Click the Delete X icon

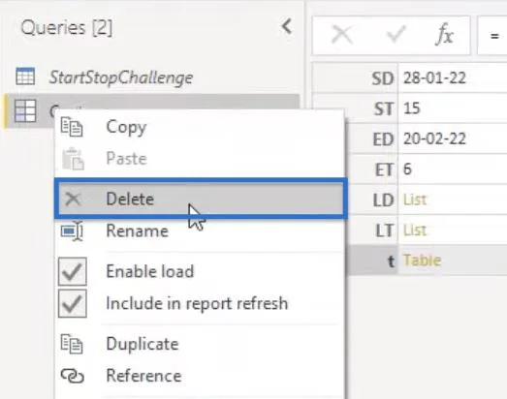[73, 199]
